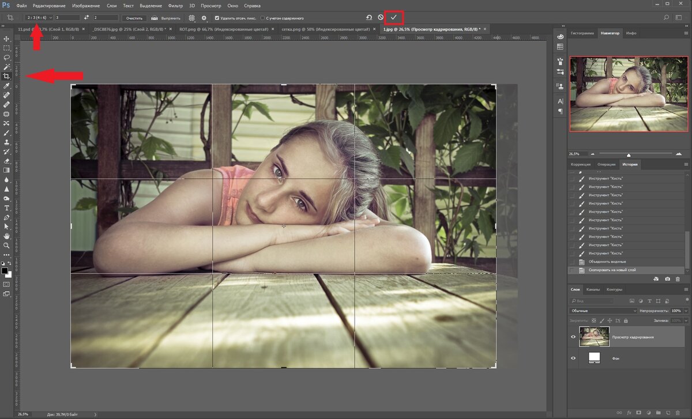The width and height of the screenshot is (692, 419).
Task: Toggle 'Удалить отсеч. пикс.' checkbox
Action: click(x=216, y=18)
